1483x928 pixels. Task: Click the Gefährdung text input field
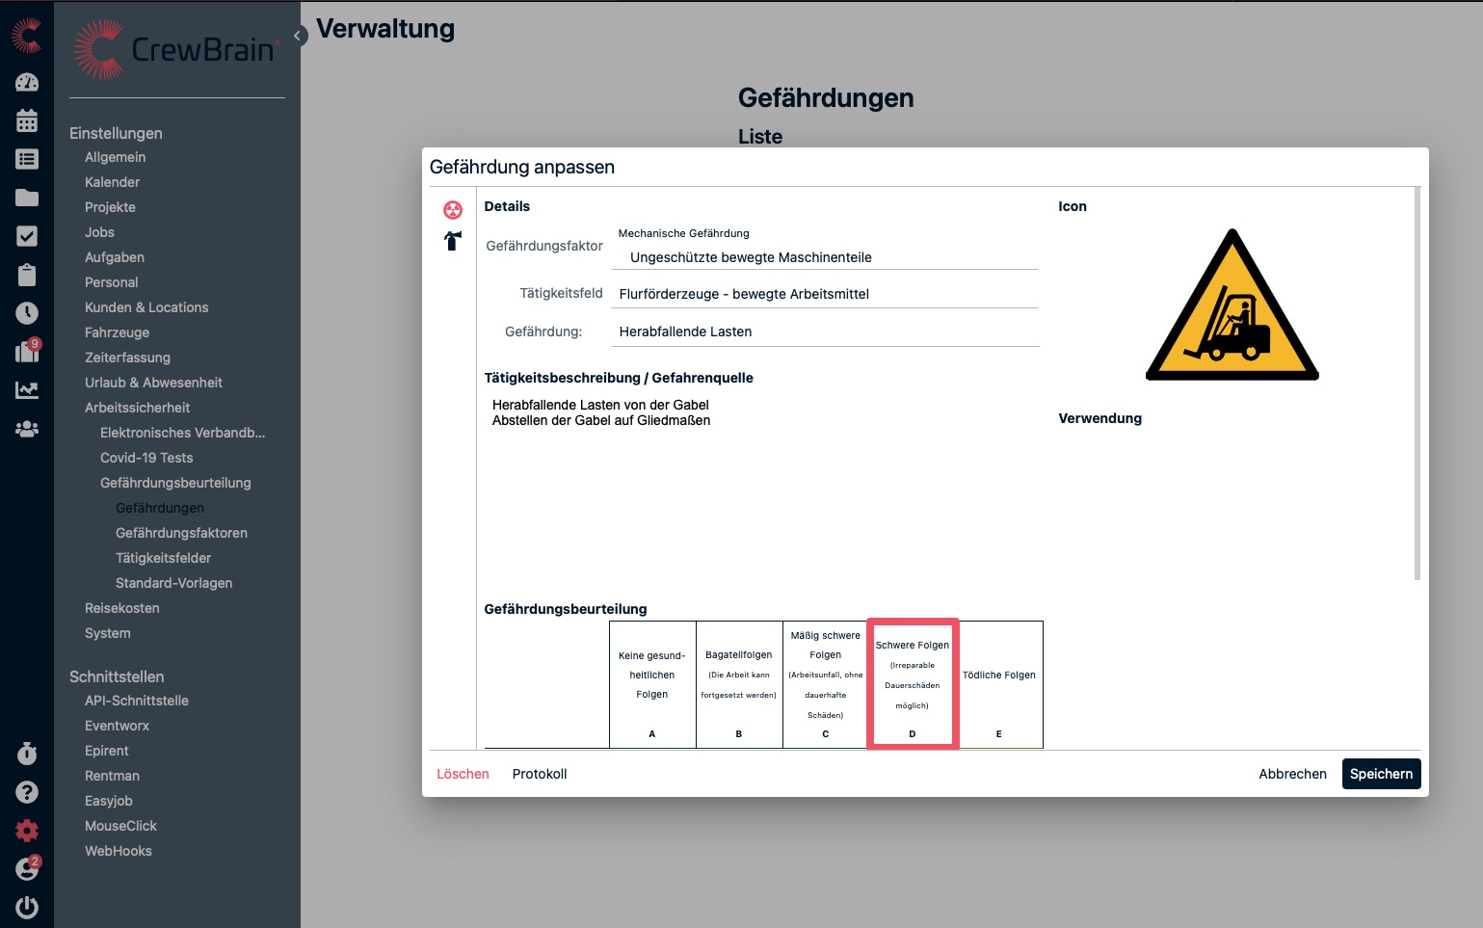(x=824, y=331)
